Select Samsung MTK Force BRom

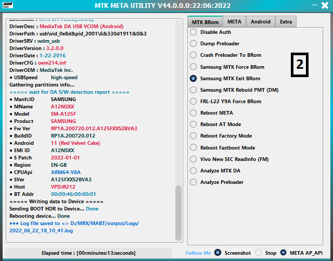click(x=227, y=67)
